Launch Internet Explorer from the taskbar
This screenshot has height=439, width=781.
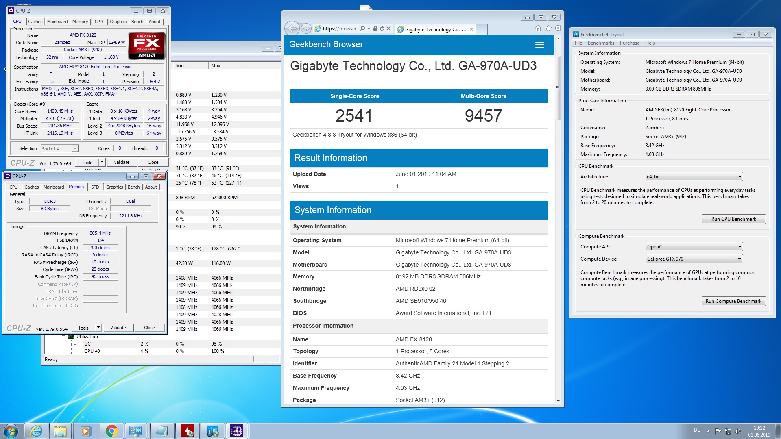pyautogui.click(x=36, y=431)
